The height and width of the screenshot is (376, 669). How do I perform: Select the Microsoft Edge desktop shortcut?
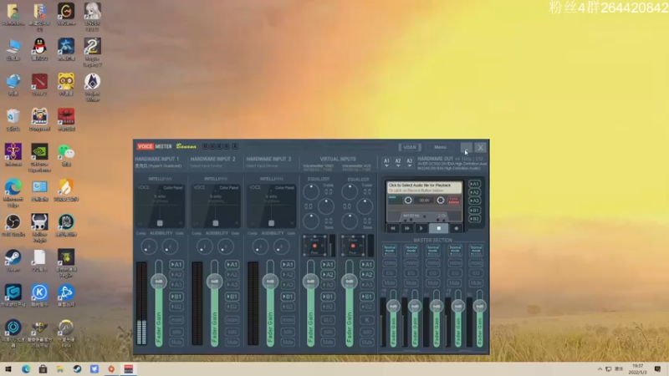(x=13, y=193)
